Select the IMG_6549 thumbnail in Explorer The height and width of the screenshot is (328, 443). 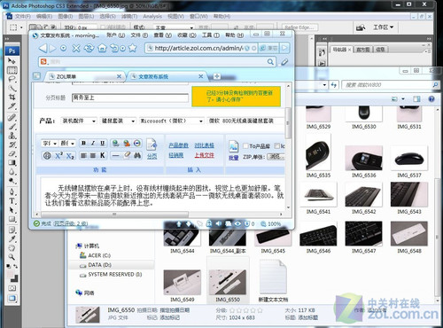pos(183,282)
